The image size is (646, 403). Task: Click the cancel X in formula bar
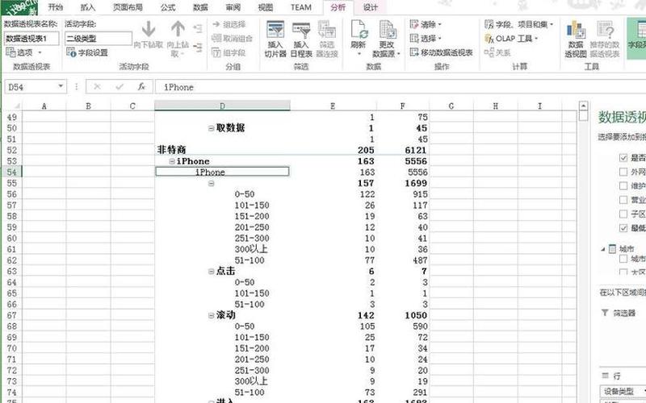pos(97,87)
